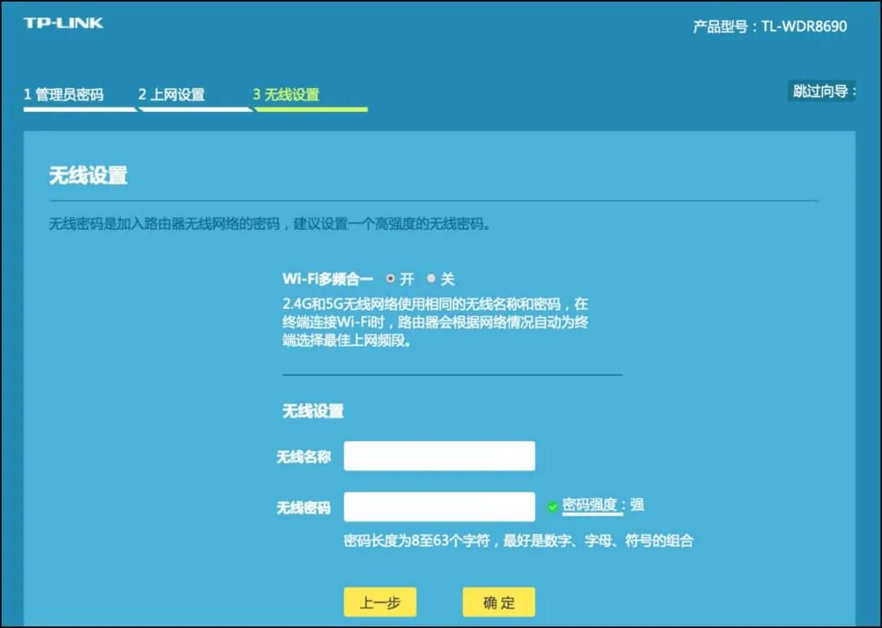Click the 上一步 back button

(x=381, y=602)
